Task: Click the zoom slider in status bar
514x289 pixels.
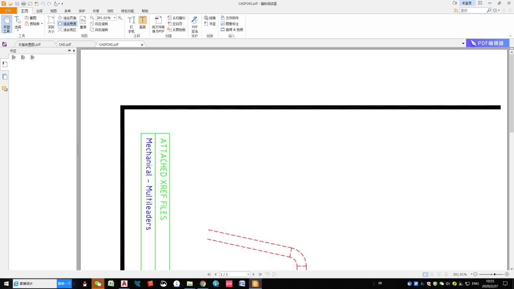Action: click(491, 274)
